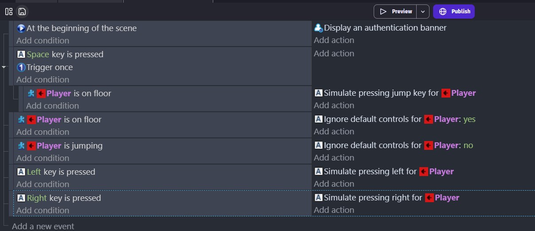Click keyboard icon beside Space key condition
Viewport: 535px width, 231px height.
(21, 55)
